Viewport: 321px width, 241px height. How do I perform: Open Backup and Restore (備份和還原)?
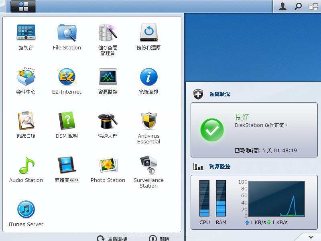[148, 32]
